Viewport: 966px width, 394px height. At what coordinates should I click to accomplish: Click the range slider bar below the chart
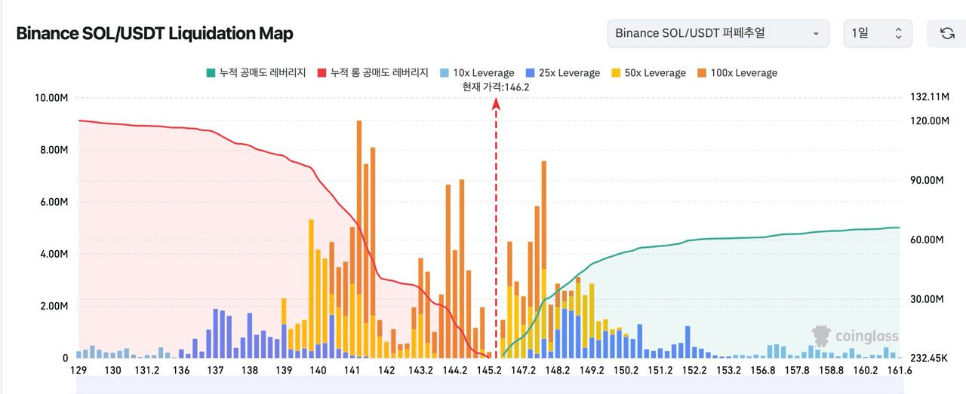click(489, 386)
